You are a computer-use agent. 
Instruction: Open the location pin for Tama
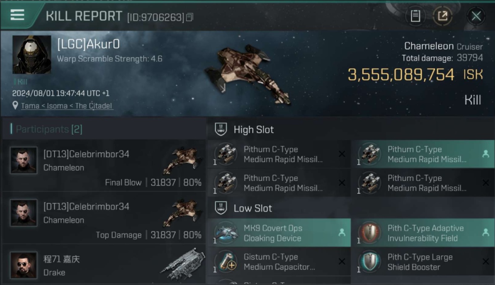coord(15,105)
